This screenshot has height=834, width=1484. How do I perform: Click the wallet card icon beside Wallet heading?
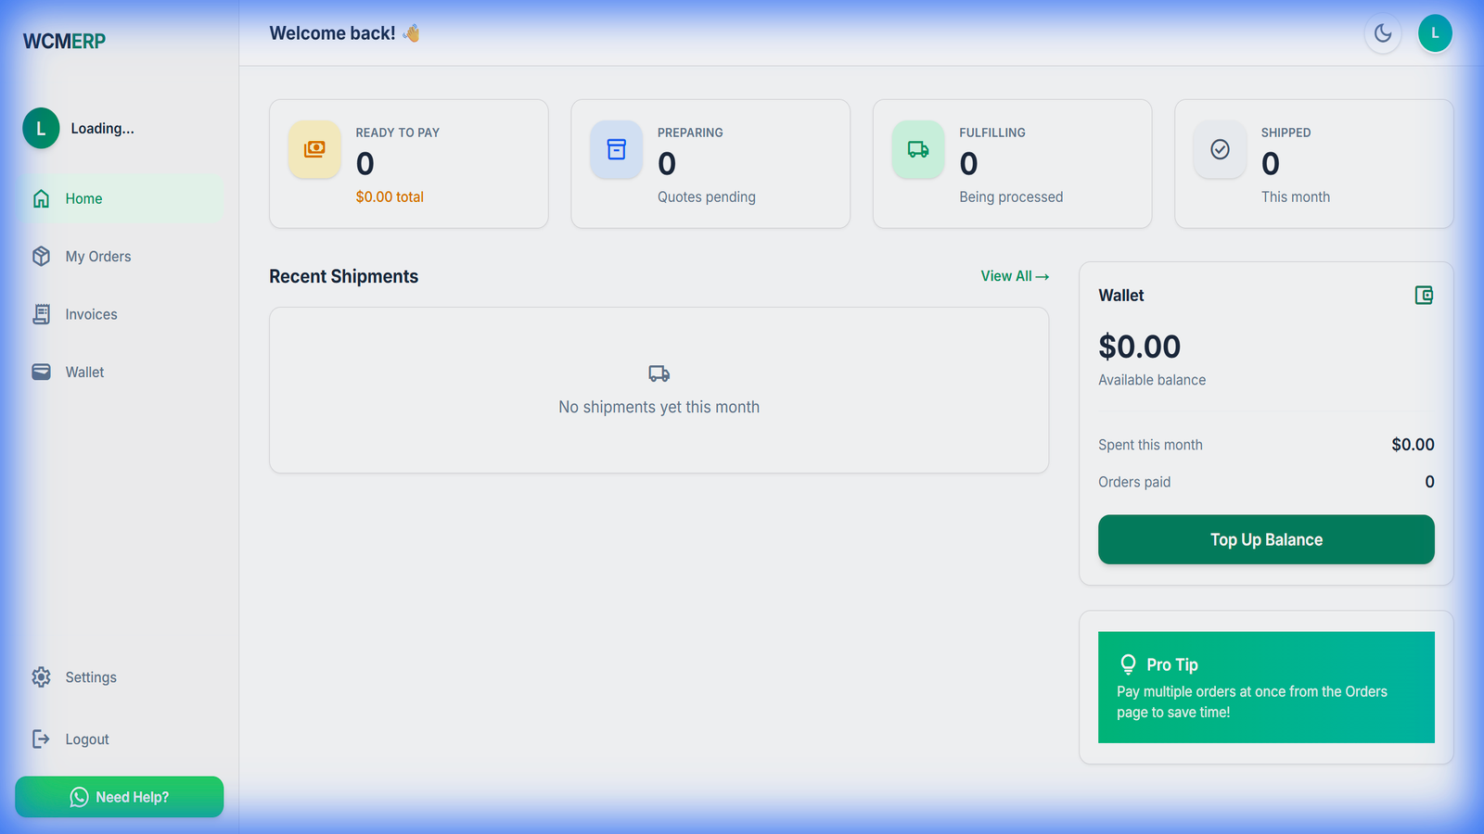pos(1425,295)
